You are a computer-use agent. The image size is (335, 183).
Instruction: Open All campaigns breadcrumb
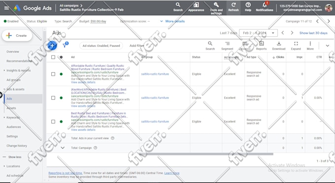click(69, 6)
